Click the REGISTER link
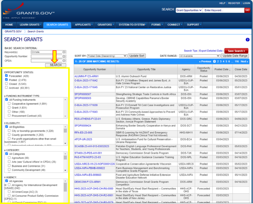253x204 pixels. tap(234, 3)
